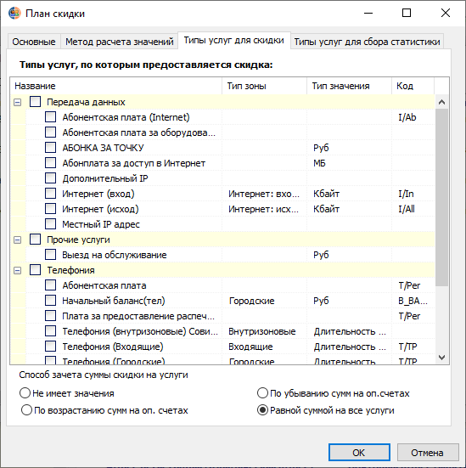Tick the Телефония (Входящие) checkbox
The width and height of the screenshot is (466, 468).
point(50,347)
